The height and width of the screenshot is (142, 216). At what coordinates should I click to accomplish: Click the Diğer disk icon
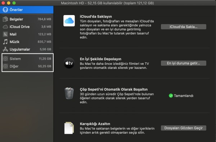click(5, 66)
